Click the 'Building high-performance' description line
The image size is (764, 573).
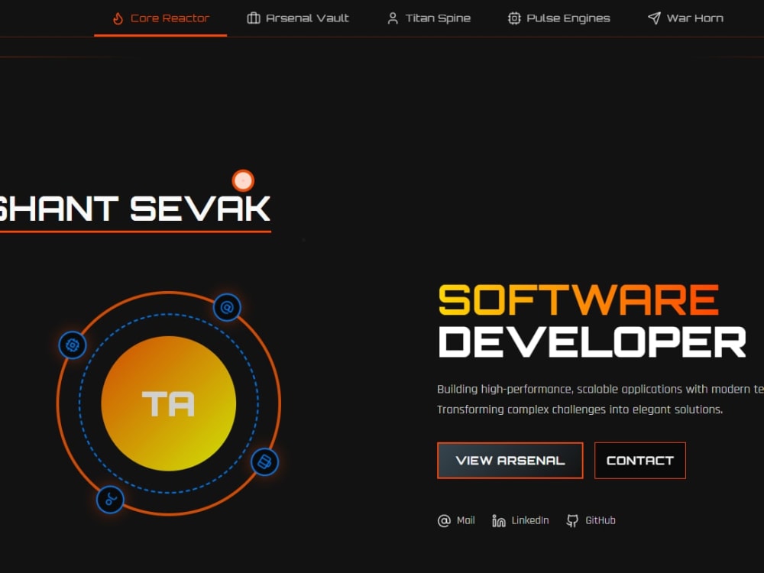(601, 390)
